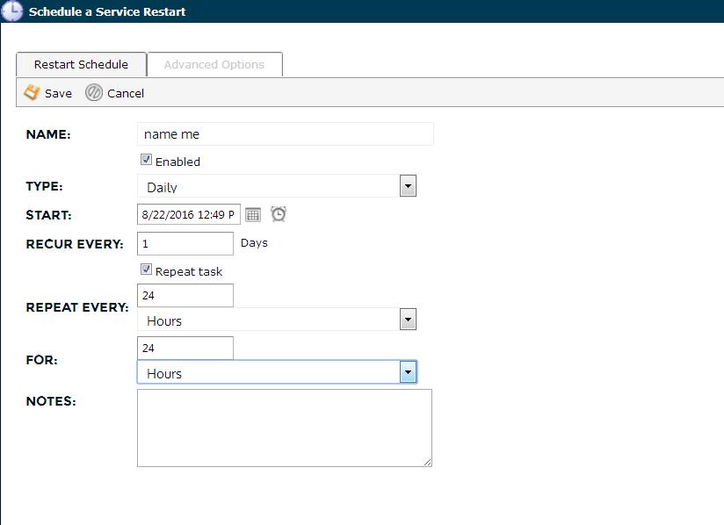Click the Cancel circle icon

94,92
